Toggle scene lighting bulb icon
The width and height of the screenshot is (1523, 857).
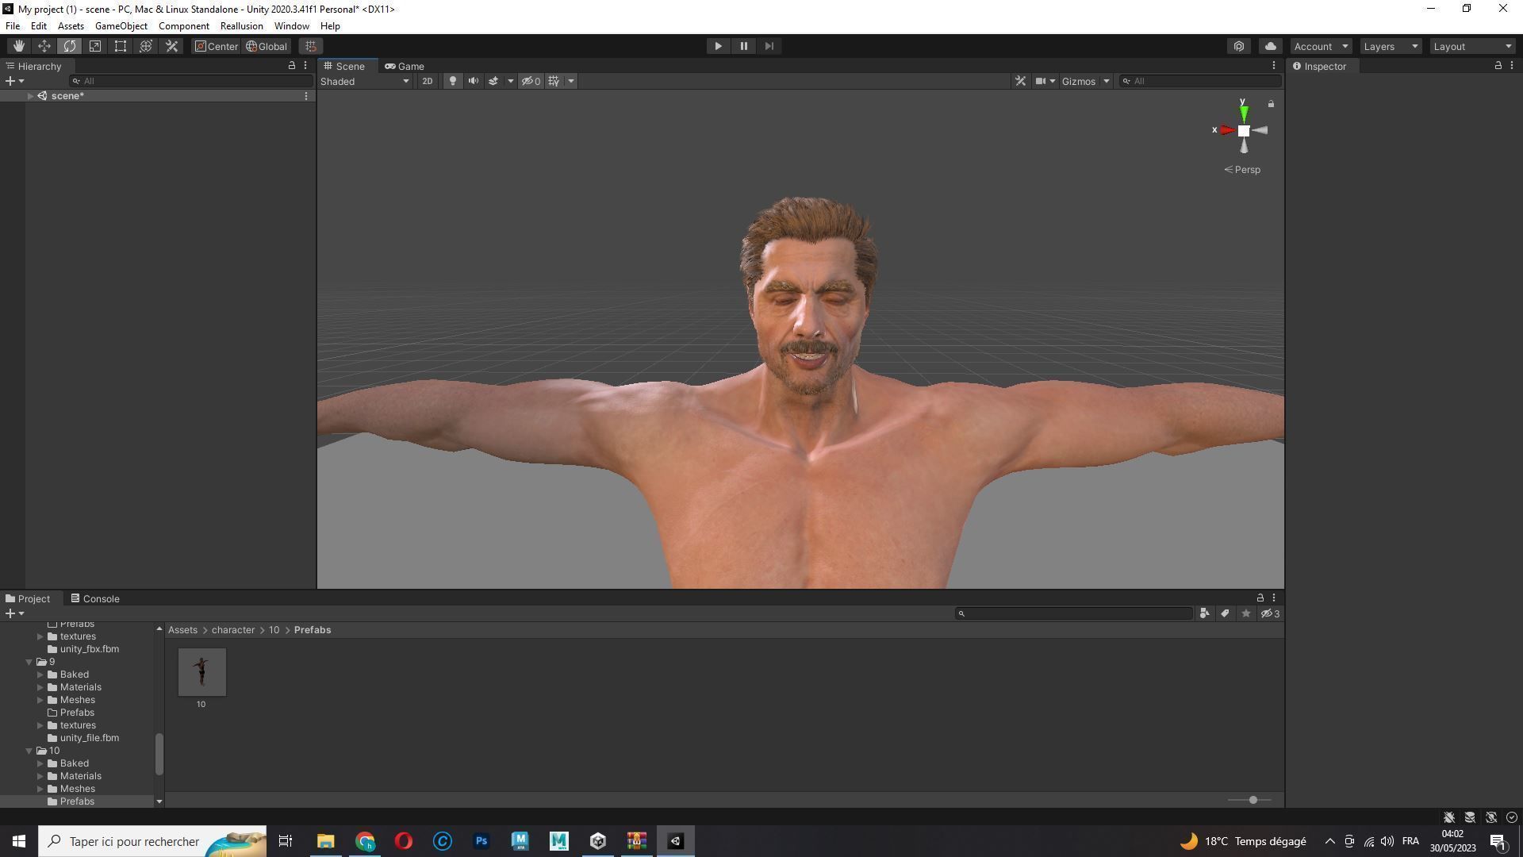coord(453,81)
